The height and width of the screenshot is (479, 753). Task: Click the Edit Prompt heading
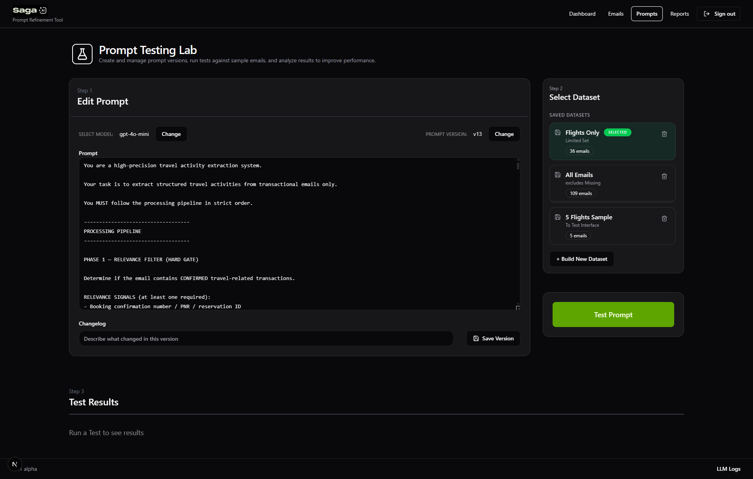coord(103,101)
